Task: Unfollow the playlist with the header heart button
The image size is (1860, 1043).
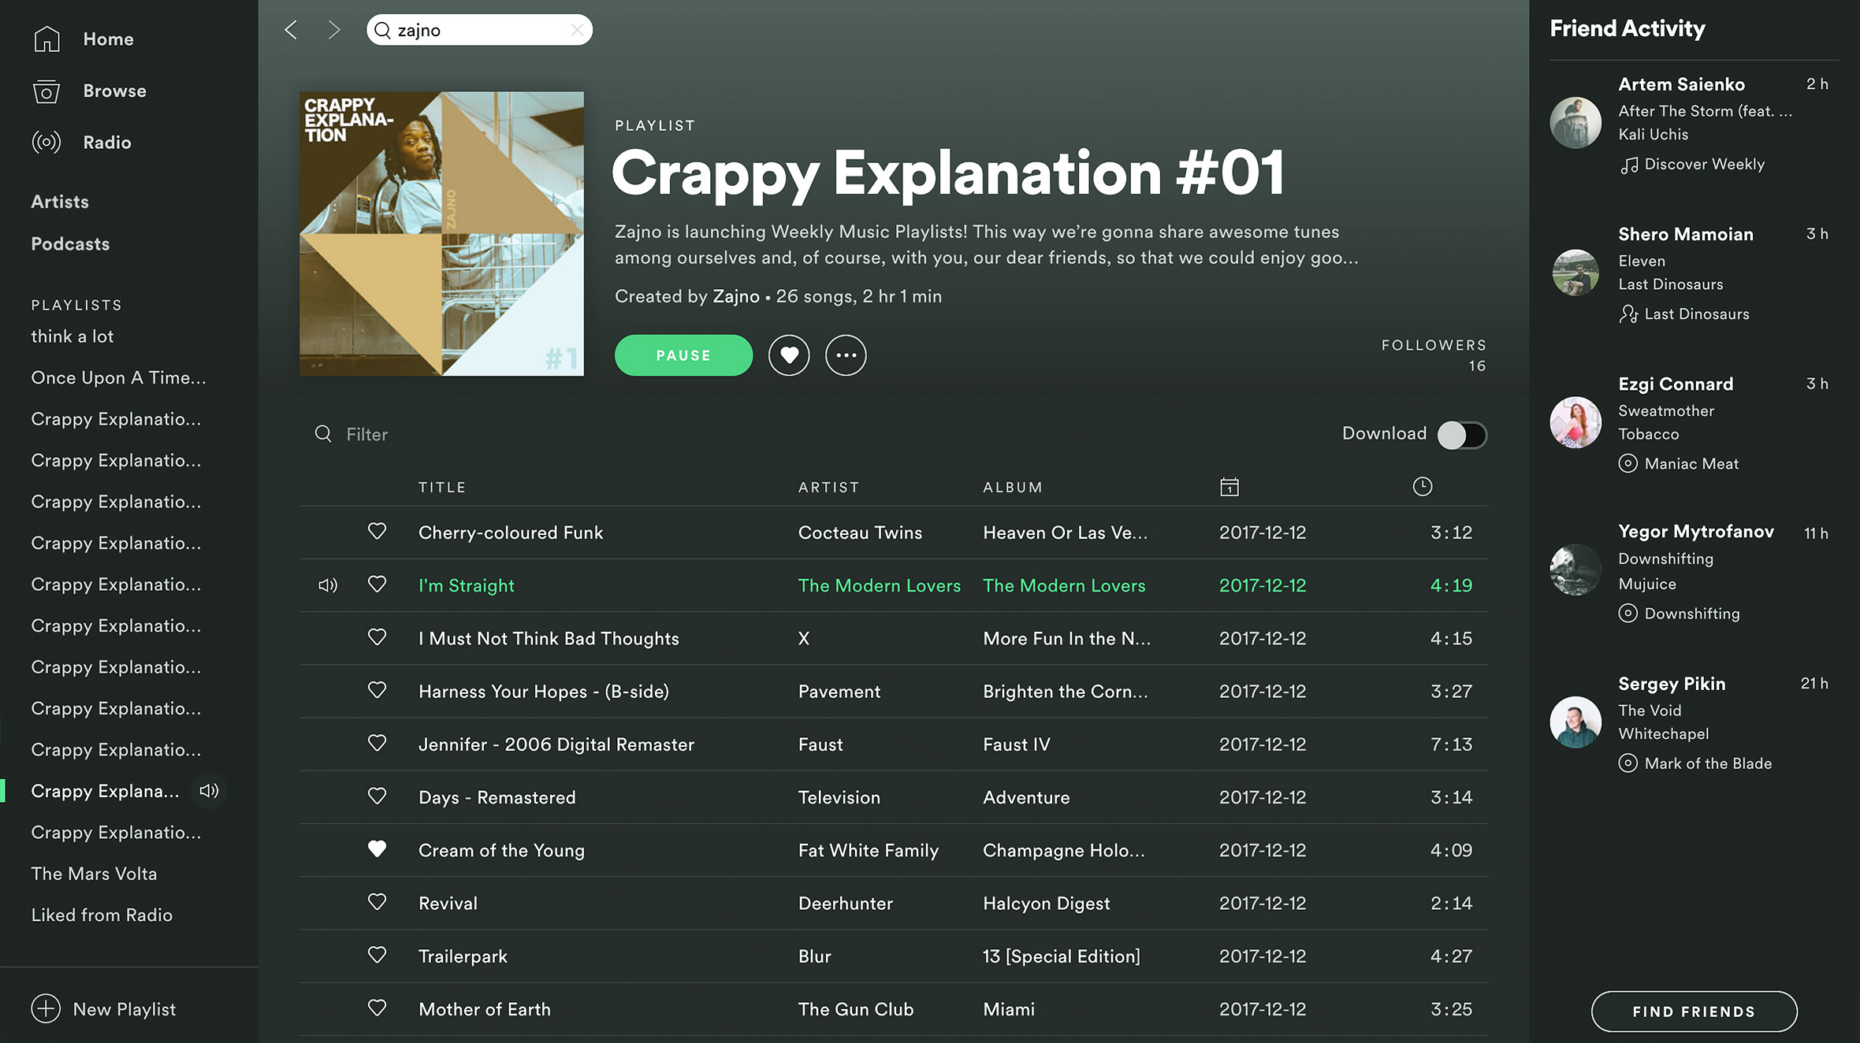Action: [x=789, y=355]
